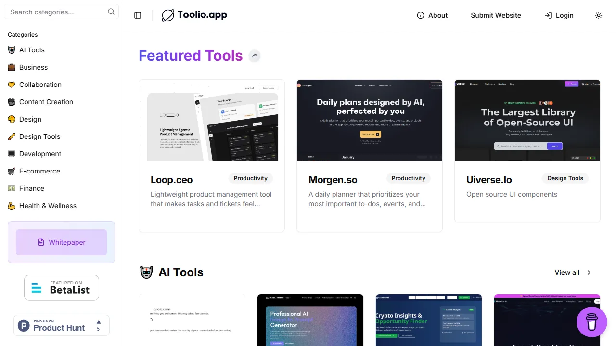
Task: Toggle light and dark theme
Action: [x=599, y=15]
